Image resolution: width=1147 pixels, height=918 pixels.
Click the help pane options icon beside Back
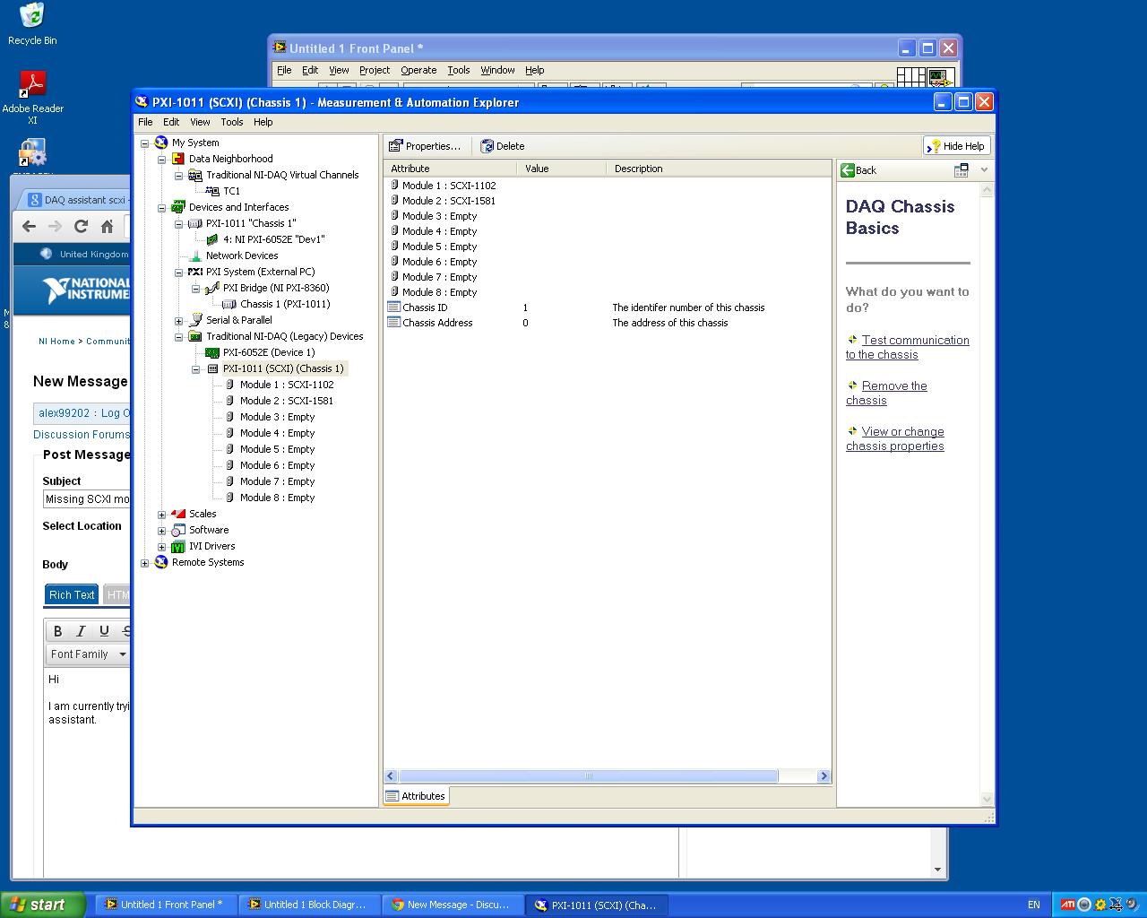pyautogui.click(x=962, y=169)
